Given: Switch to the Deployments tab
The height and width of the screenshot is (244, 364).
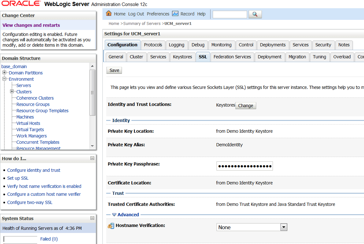Looking at the screenshot, I should pyautogui.click(x=273, y=45).
